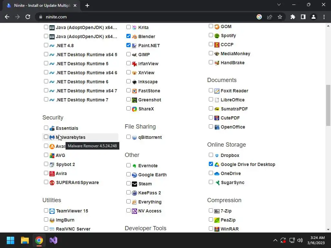Image resolution: width=331 pixels, height=248 pixels.
Task: Click the HandBrake icon
Action: tap(217, 63)
